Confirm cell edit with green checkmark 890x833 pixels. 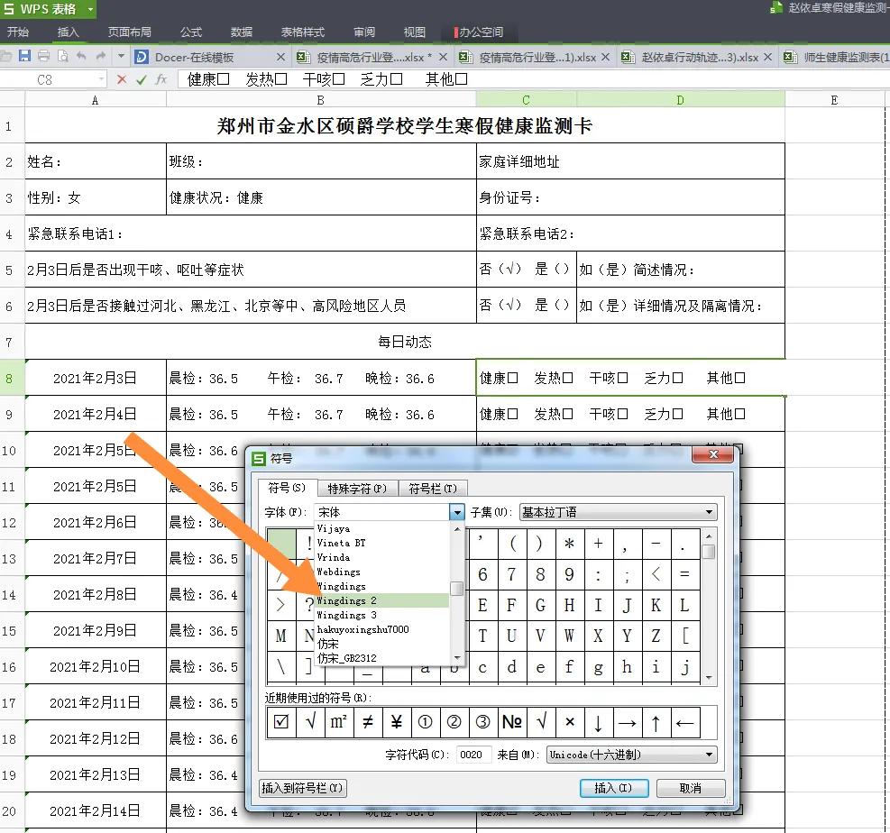coord(142,79)
